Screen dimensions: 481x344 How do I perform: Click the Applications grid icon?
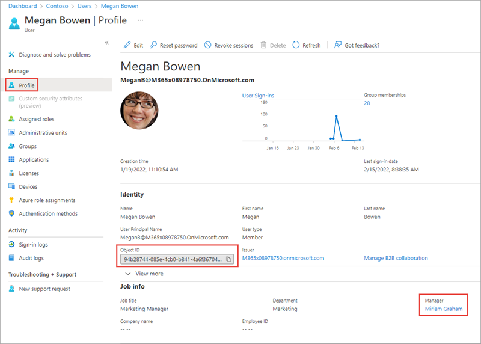coord(11,159)
